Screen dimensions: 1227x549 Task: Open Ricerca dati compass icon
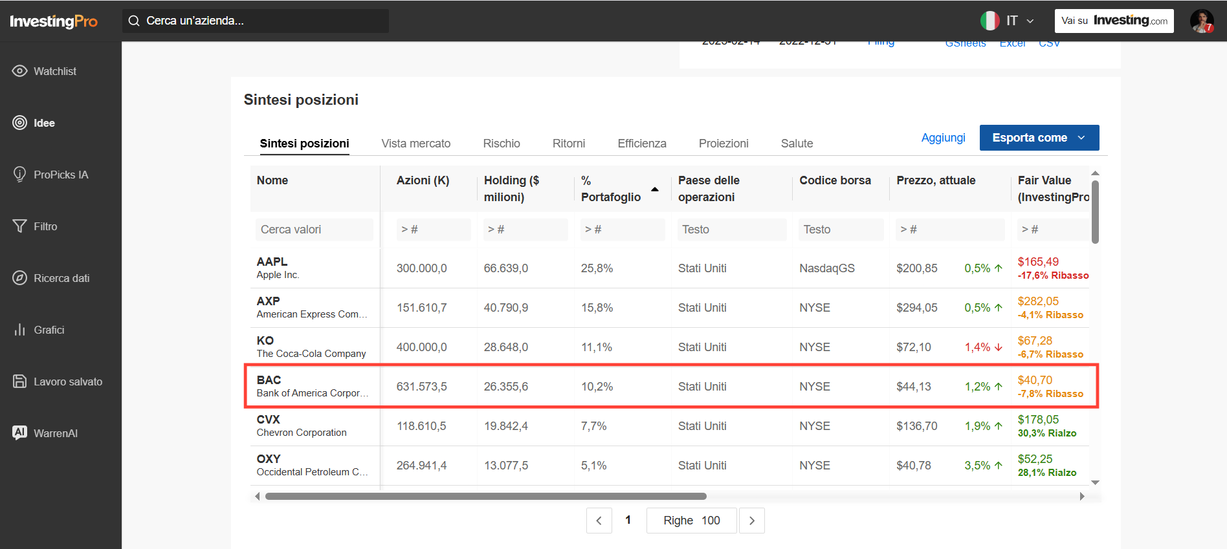tap(20, 278)
